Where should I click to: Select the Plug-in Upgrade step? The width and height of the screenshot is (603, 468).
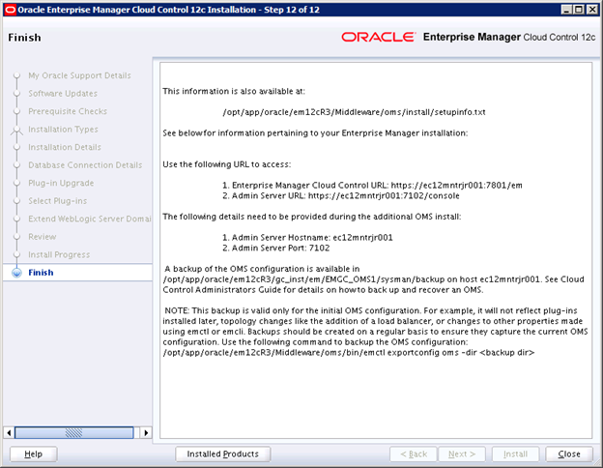coord(61,183)
